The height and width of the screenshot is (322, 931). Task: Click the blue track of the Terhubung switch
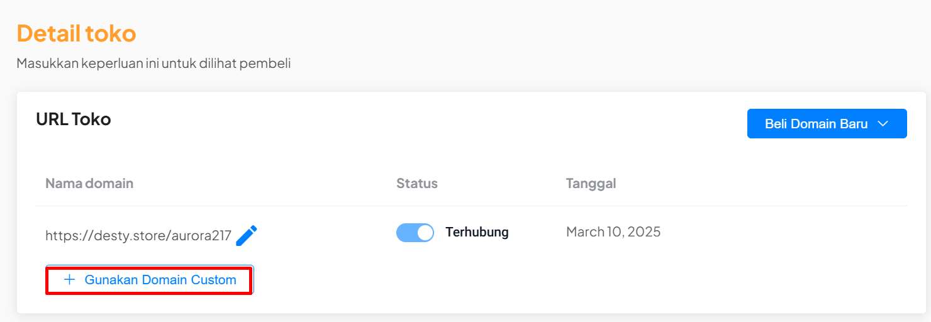(x=406, y=233)
